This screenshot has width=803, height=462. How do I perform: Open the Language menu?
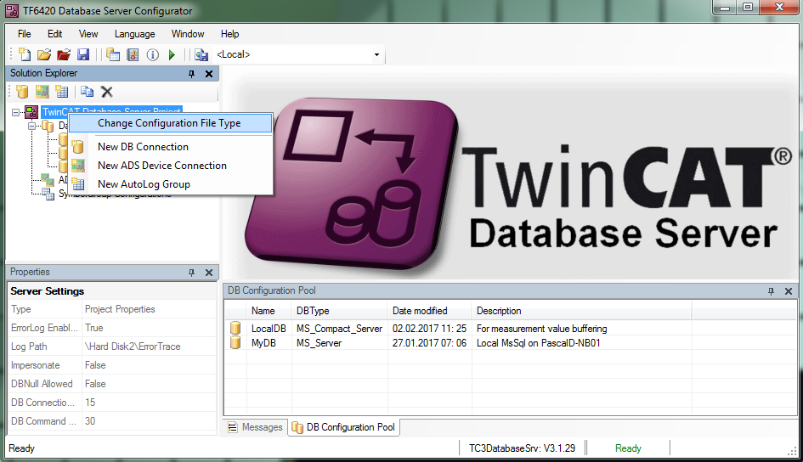(134, 34)
